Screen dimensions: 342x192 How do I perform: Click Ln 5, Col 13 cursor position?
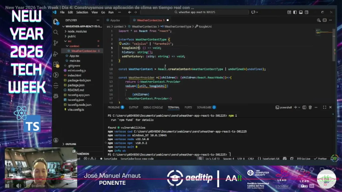212,159
